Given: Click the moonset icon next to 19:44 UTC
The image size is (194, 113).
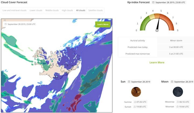Looking at the screenshot, I should [x=178, y=107].
